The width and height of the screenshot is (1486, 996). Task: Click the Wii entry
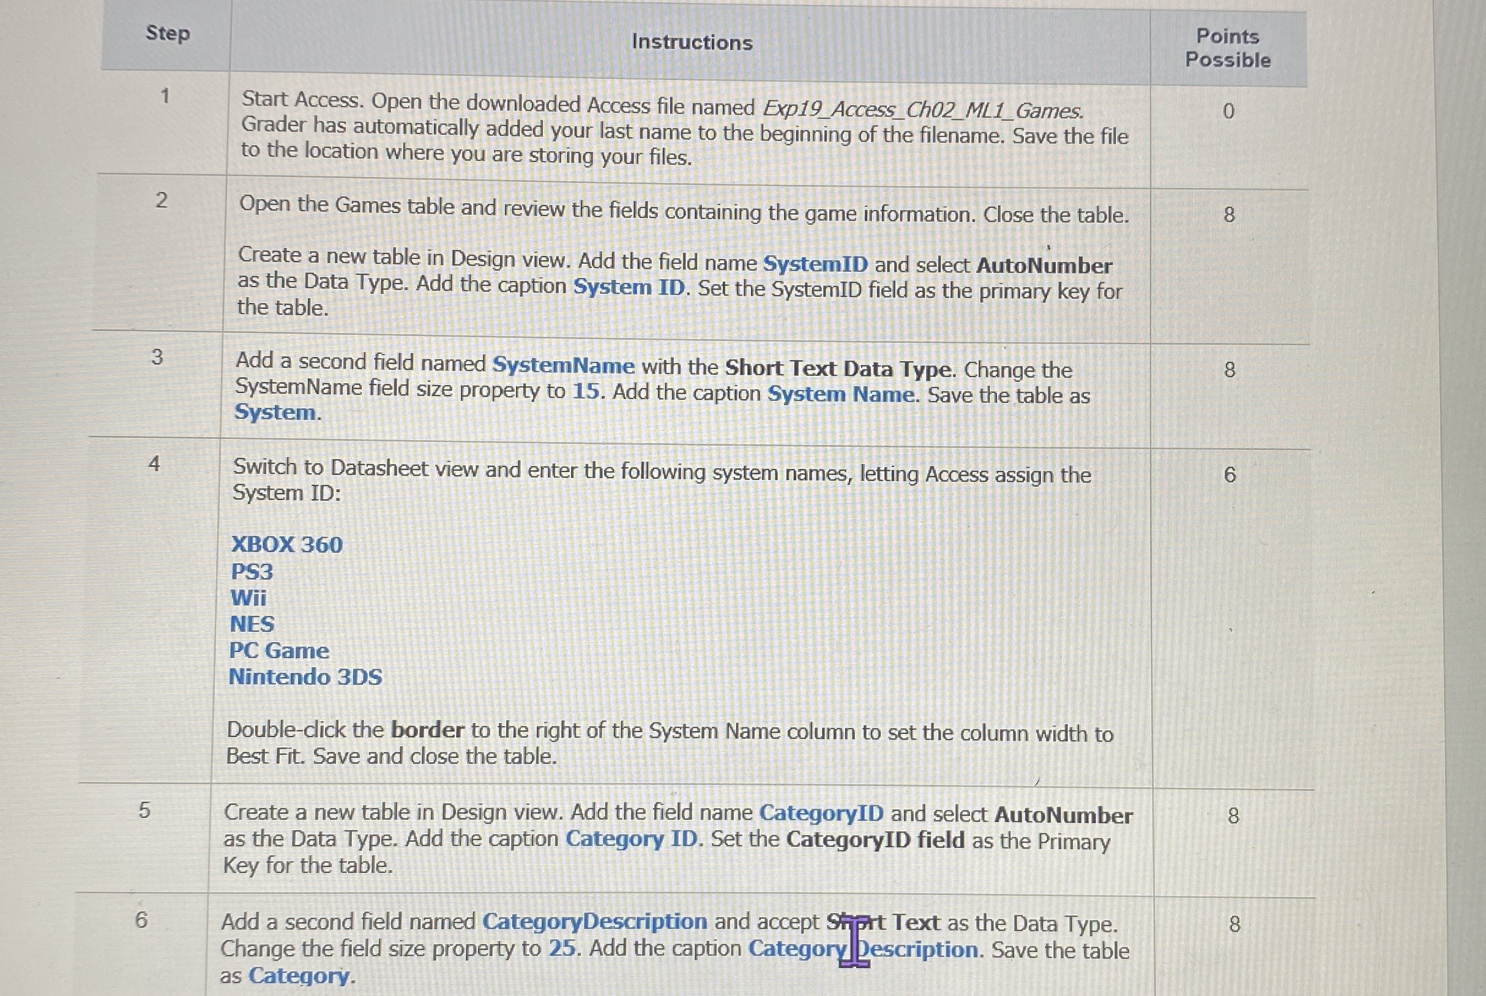coord(248,597)
